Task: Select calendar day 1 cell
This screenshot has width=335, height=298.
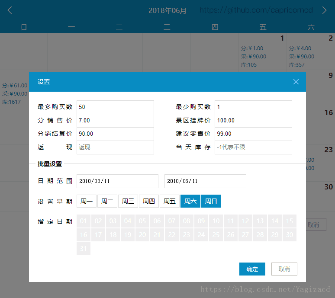Action: (x=263, y=51)
